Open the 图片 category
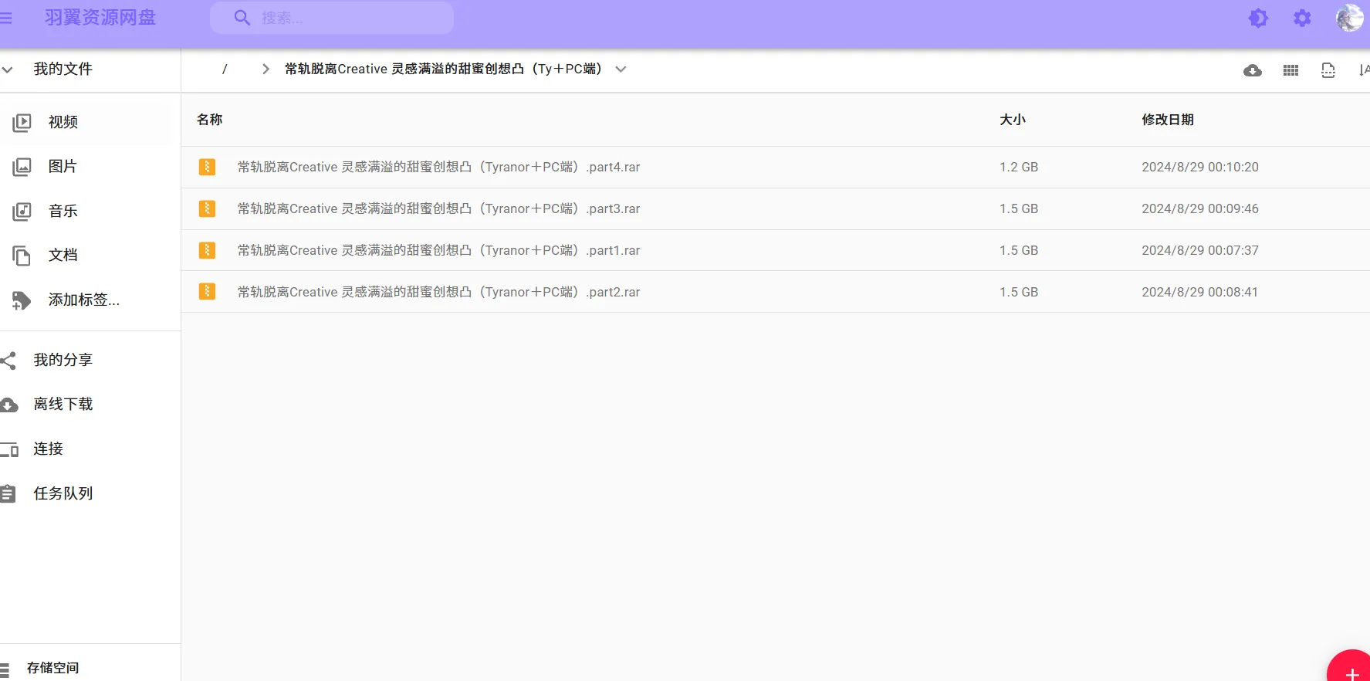This screenshot has height=681, width=1370. (63, 167)
